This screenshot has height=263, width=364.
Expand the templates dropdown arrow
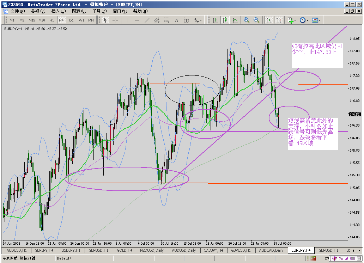(x=320, y=20)
